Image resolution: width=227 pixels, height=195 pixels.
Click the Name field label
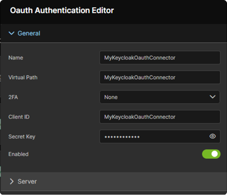tap(15, 58)
